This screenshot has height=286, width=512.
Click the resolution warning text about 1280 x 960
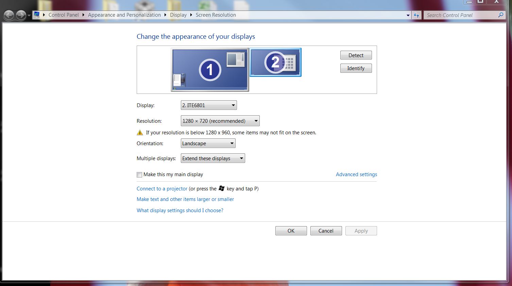pyautogui.click(x=231, y=133)
